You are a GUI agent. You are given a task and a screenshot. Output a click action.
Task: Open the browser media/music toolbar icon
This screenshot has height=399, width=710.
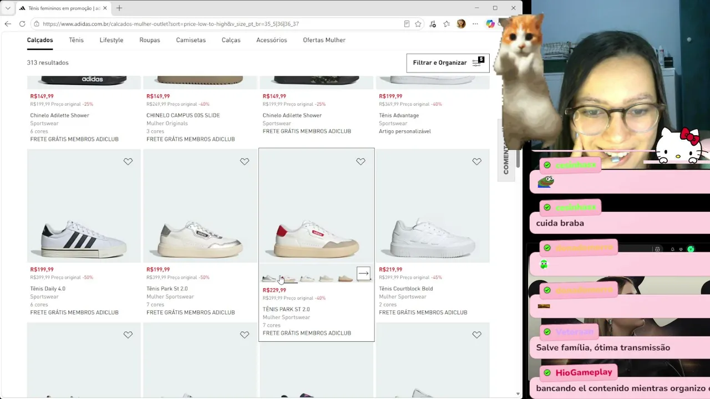point(433,24)
